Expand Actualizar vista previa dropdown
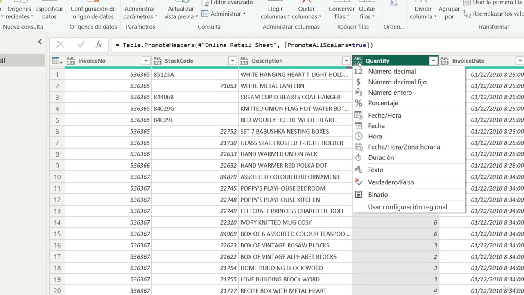The width and height of the screenshot is (524, 295). coord(181,12)
